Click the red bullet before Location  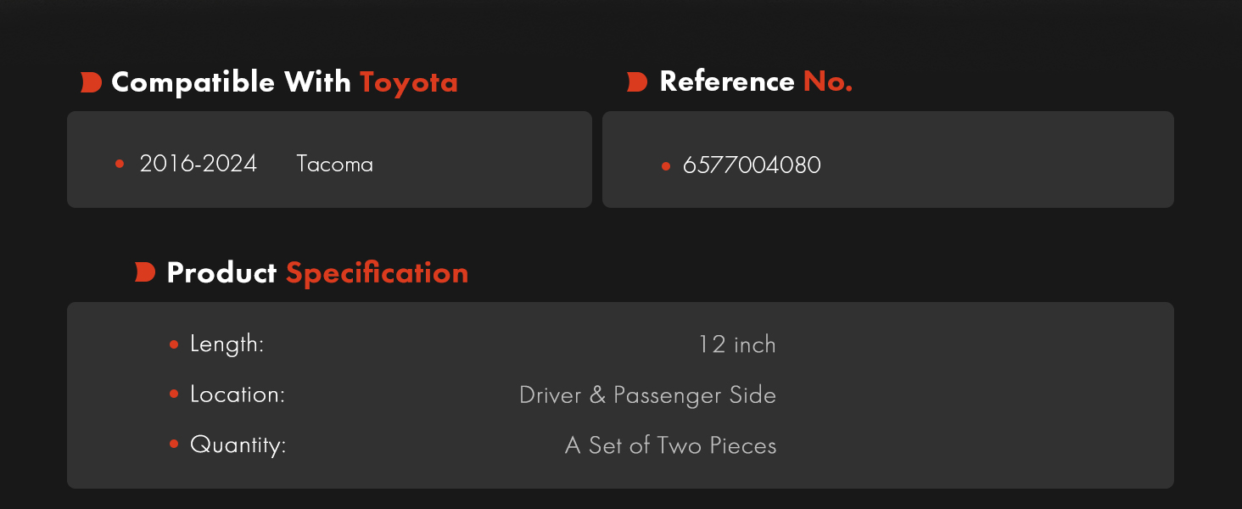[x=174, y=394]
